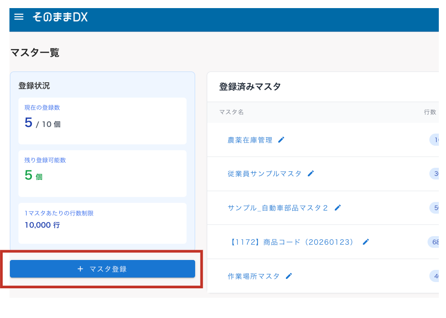
Task: Click the plus icon on マスタ登録 button
Action: pyautogui.click(x=80, y=269)
